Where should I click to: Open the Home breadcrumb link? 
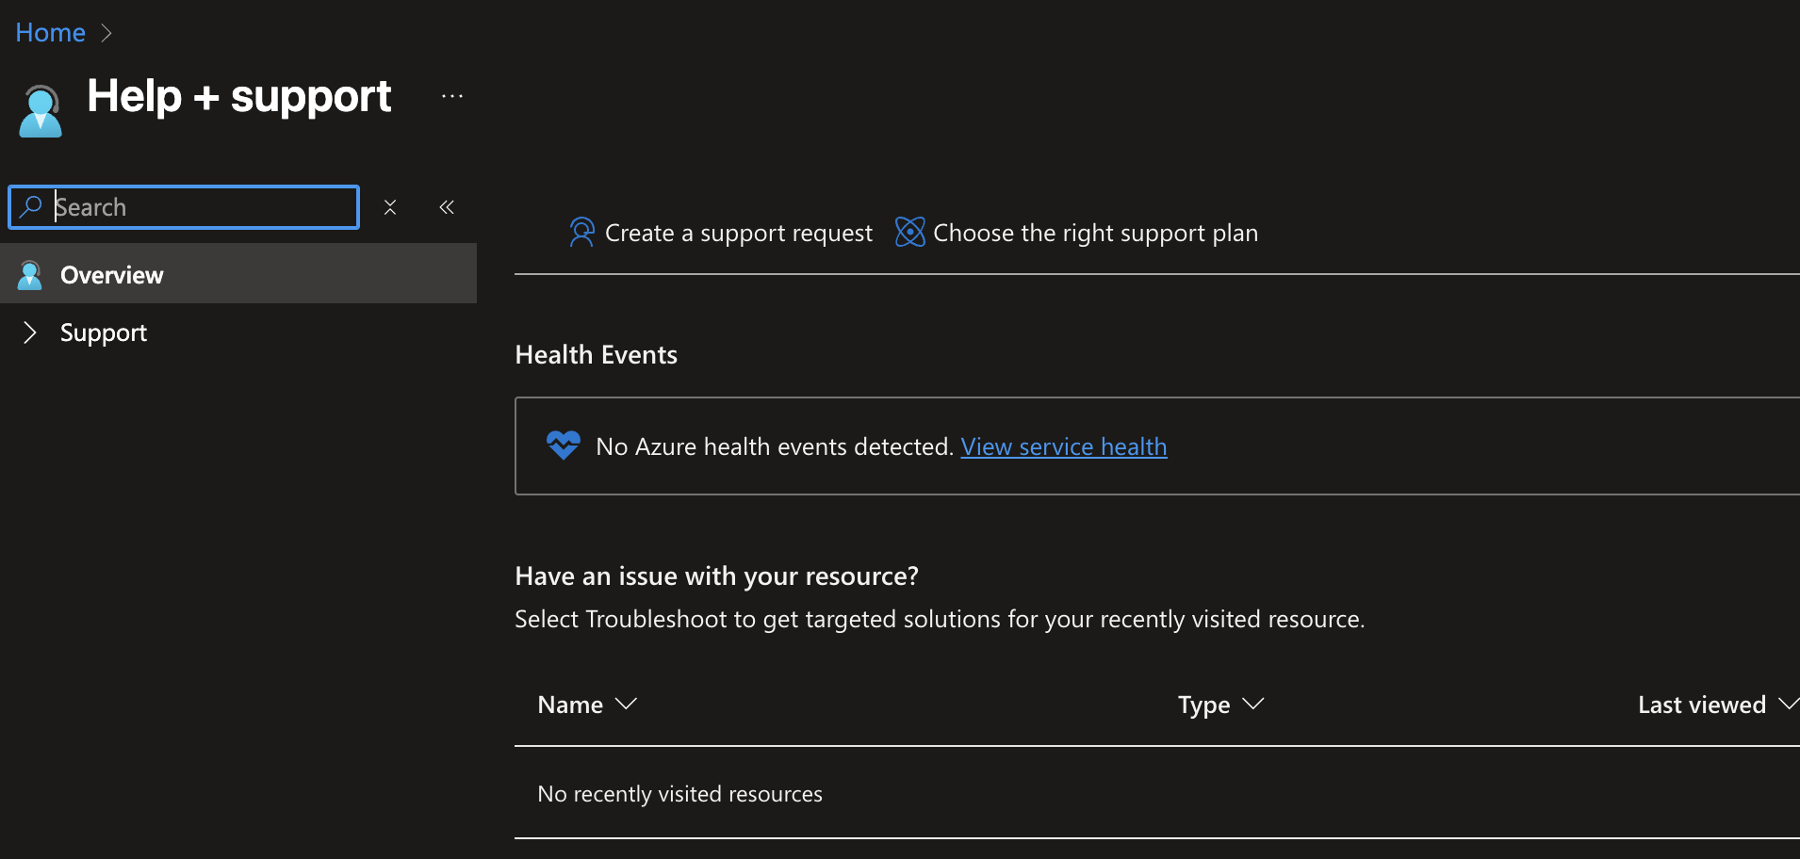(50, 33)
